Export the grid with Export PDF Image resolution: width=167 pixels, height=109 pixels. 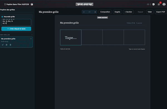(161, 12)
